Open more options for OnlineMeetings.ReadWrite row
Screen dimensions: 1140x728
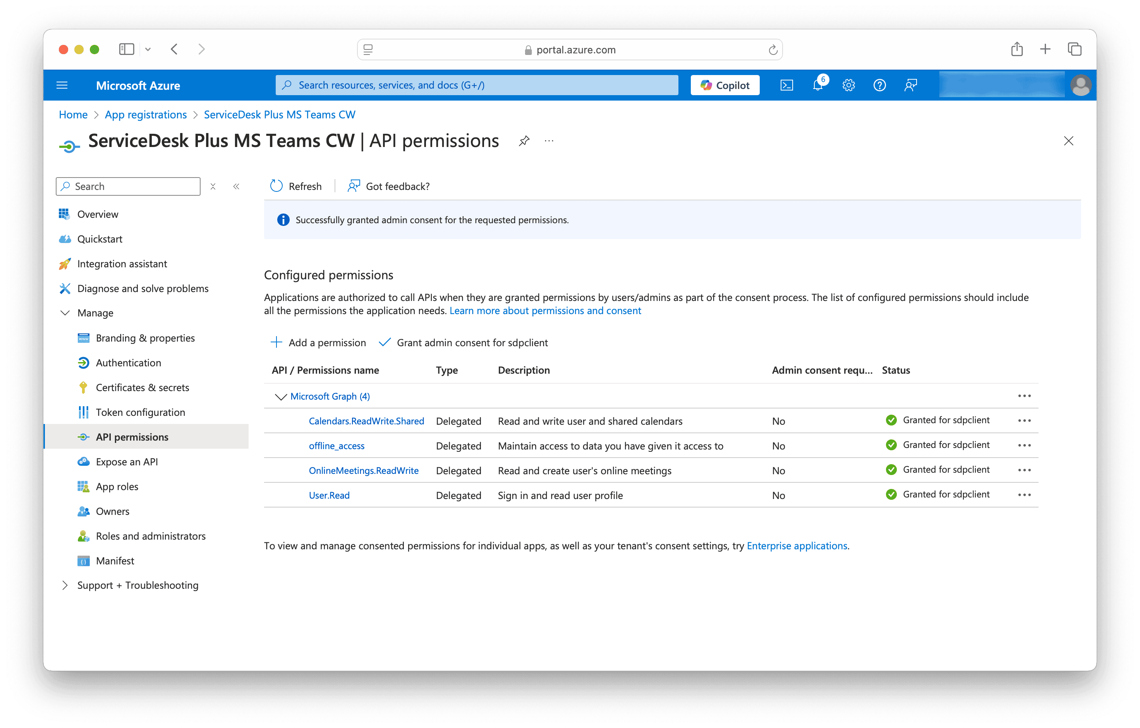(1024, 470)
